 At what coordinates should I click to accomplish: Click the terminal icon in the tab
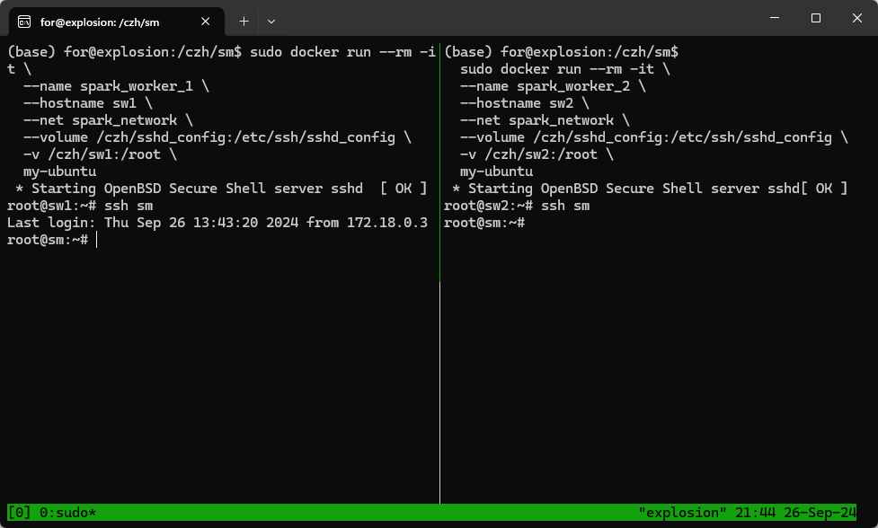(x=24, y=22)
